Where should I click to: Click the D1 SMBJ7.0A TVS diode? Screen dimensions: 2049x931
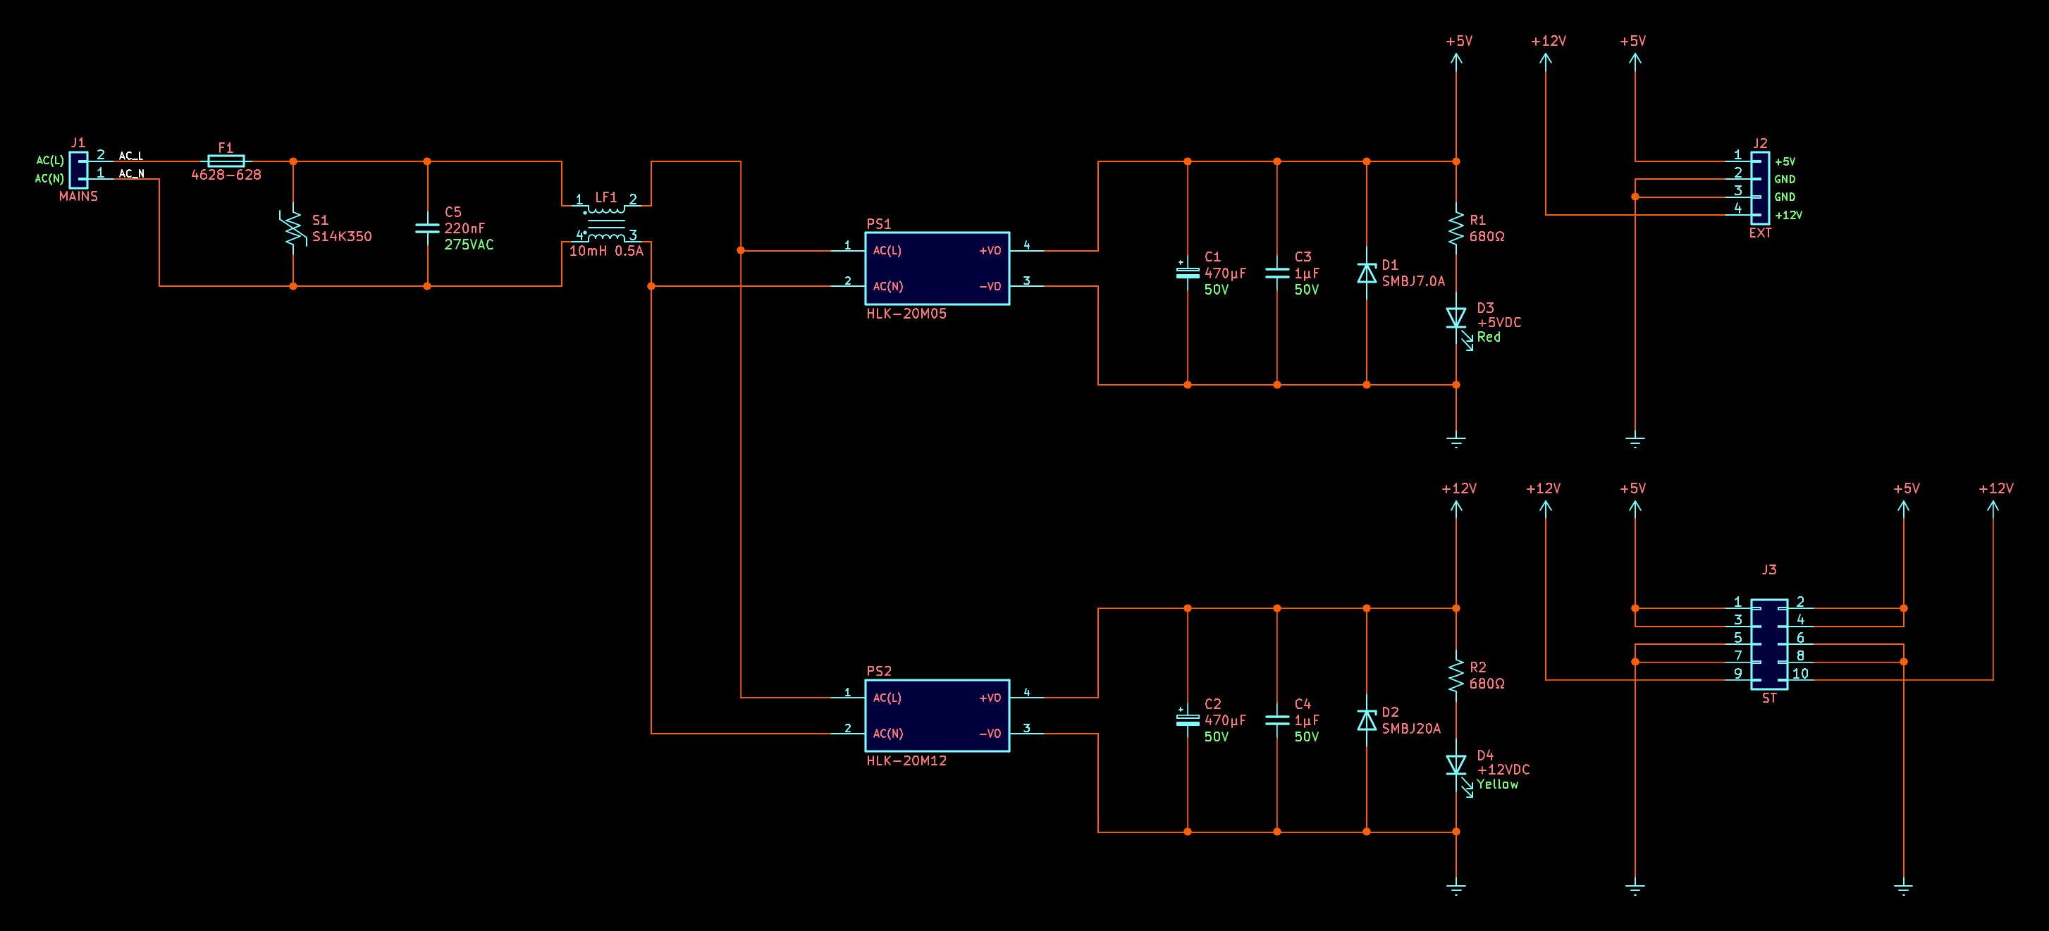tap(1367, 273)
